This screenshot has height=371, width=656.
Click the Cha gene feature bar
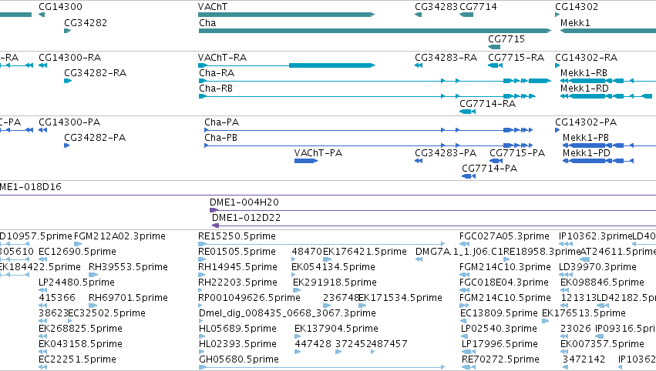[x=375, y=31]
